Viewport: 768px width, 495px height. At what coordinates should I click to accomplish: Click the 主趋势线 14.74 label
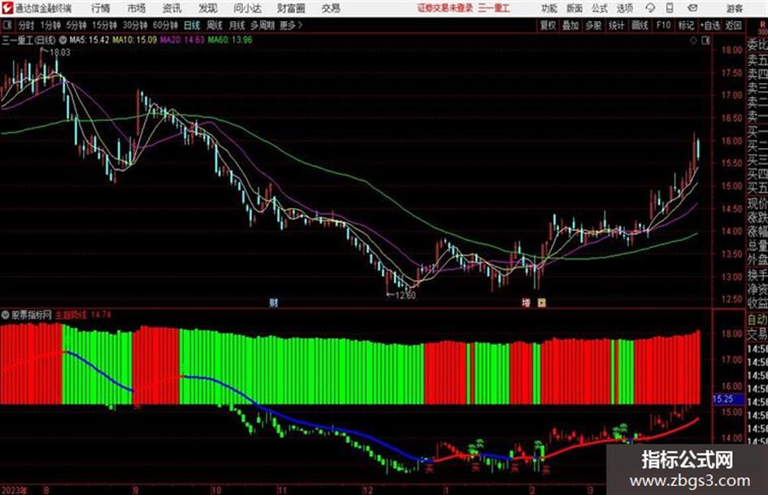click(83, 315)
